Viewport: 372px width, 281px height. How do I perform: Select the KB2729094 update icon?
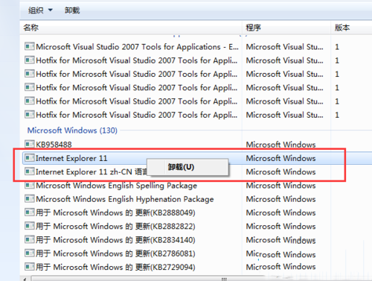30,267
